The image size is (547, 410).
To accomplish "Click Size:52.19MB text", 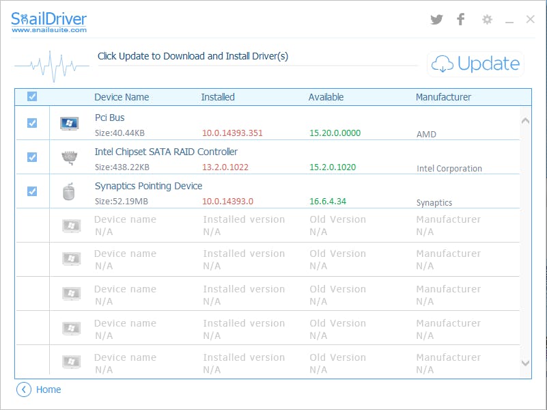I will 122,202.
